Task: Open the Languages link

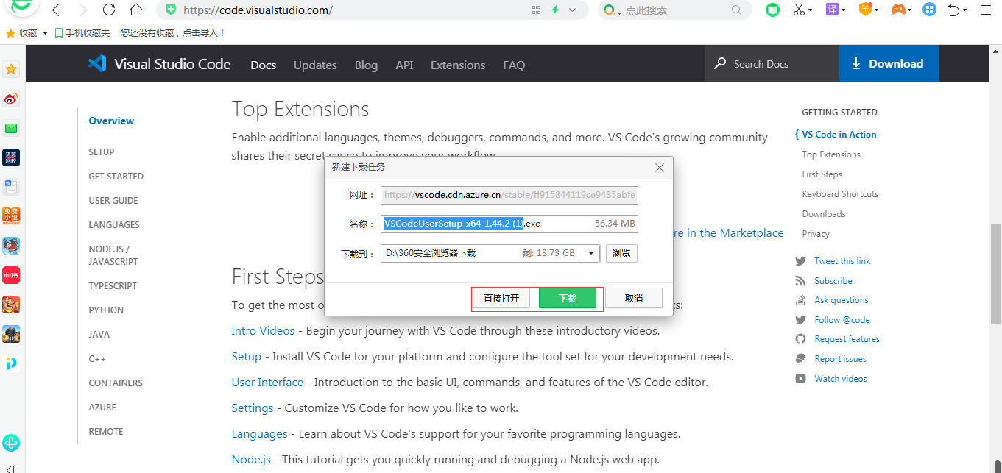Action: (x=259, y=434)
